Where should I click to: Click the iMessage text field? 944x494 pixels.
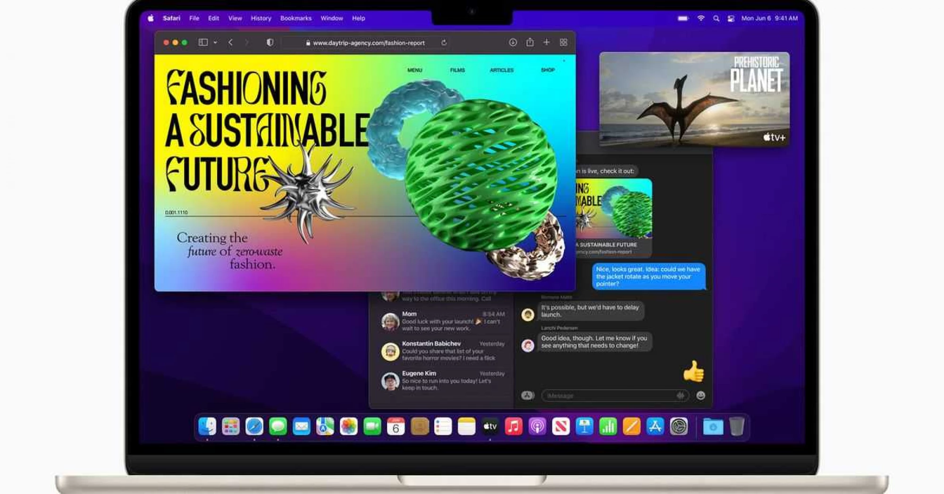pyautogui.click(x=615, y=395)
